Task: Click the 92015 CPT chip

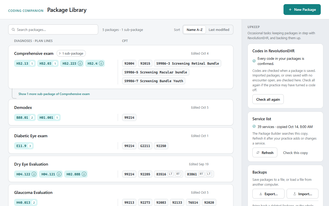Action: (x=145, y=63)
